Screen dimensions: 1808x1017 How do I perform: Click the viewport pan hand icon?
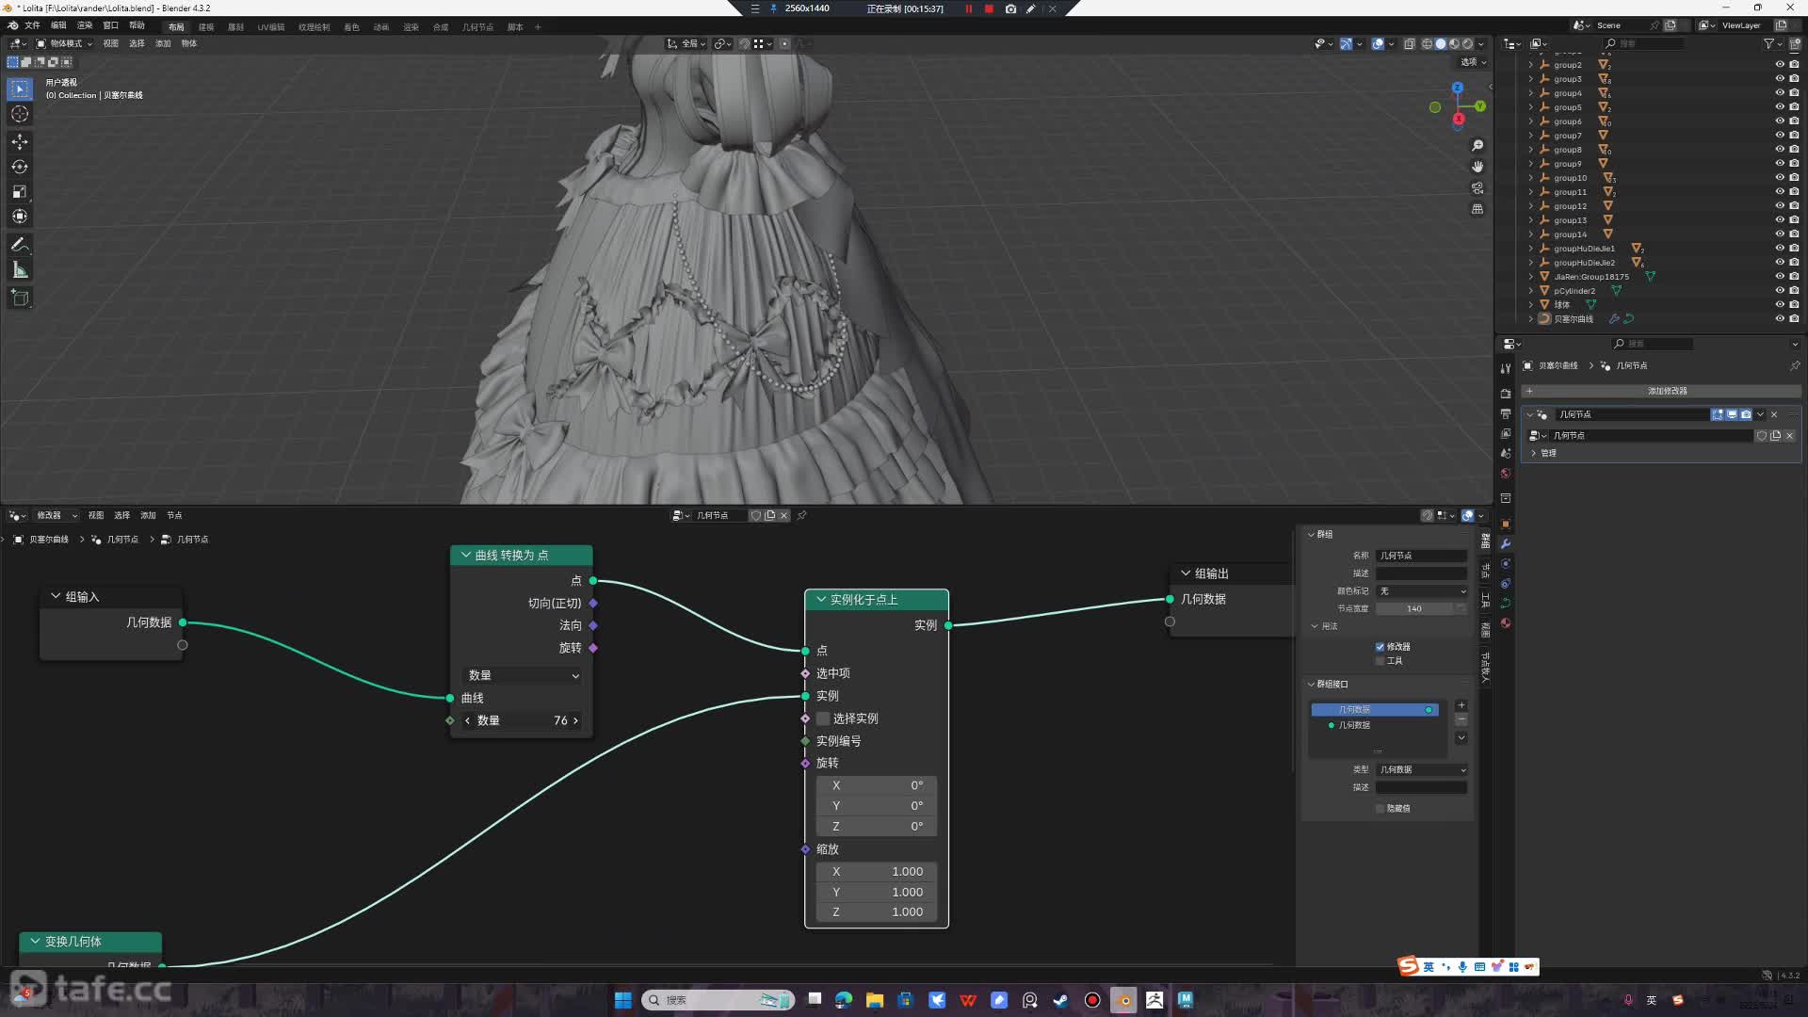click(x=1477, y=167)
